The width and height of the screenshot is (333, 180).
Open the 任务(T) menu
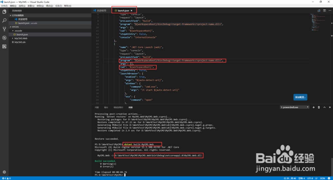(59, 6)
